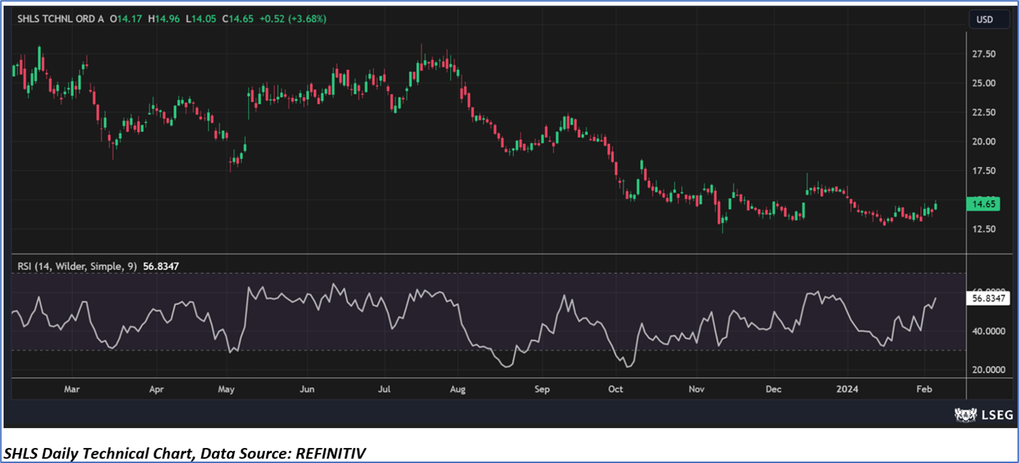The width and height of the screenshot is (1019, 463).
Task: Select the Feb label on time axis
Action: pyautogui.click(x=924, y=390)
